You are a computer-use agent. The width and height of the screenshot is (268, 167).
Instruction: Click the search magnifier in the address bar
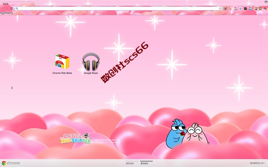(17, 8)
